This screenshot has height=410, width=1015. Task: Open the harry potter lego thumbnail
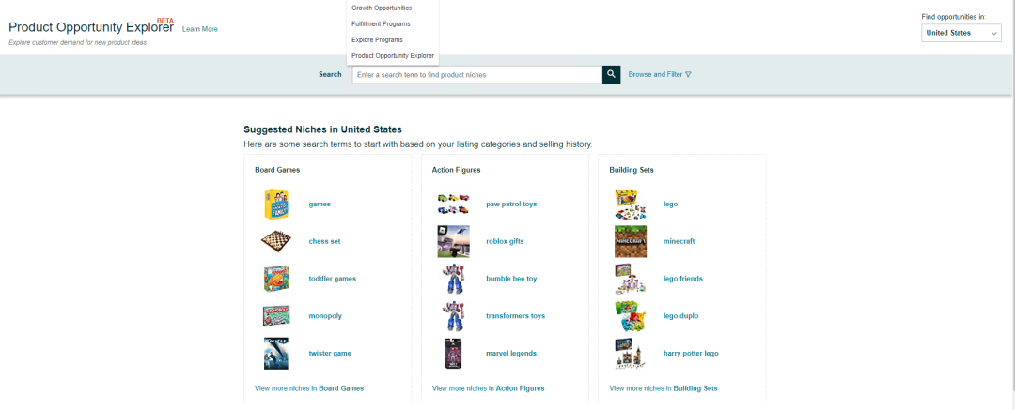pyautogui.click(x=631, y=353)
